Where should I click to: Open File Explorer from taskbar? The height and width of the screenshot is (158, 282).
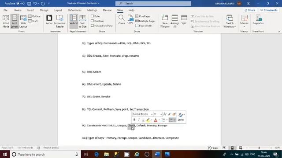[x=107, y=154]
